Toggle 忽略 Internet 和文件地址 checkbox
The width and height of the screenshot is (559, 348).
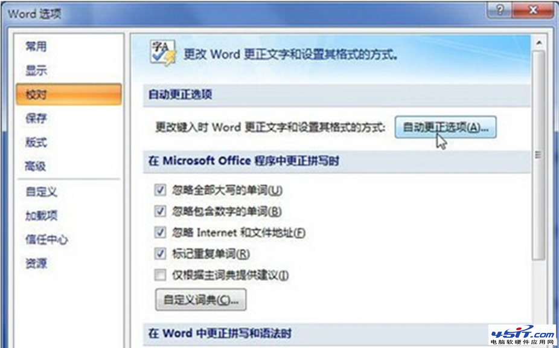tap(160, 233)
